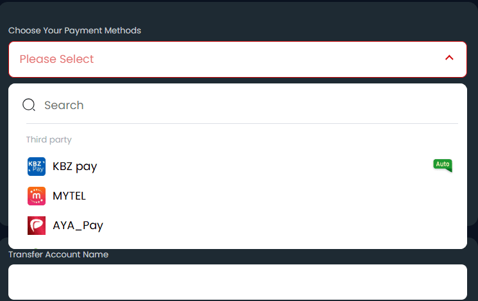This screenshot has width=478, height=301.
Task: Click the AYA Pay red logo icon
Action: [x=37, y=226]
